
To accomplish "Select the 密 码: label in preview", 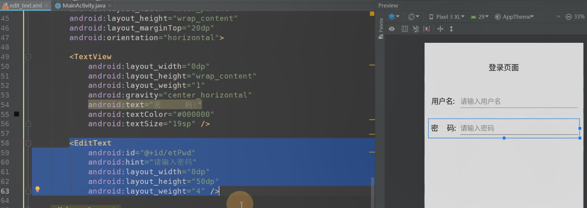I will pyautogui.click(x=443, y=128).
